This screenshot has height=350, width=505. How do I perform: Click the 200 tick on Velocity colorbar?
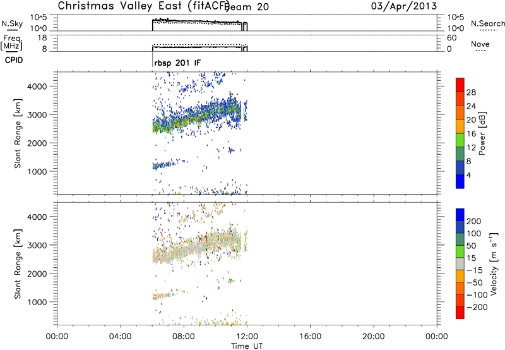point(474,221)
